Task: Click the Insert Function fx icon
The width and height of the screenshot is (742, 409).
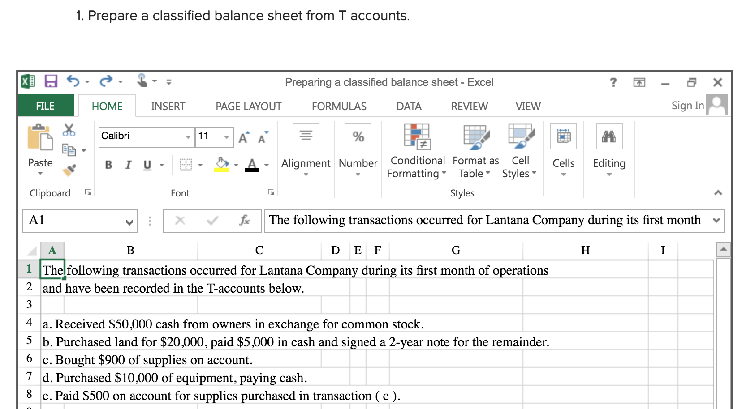Action: click(245, 220)
